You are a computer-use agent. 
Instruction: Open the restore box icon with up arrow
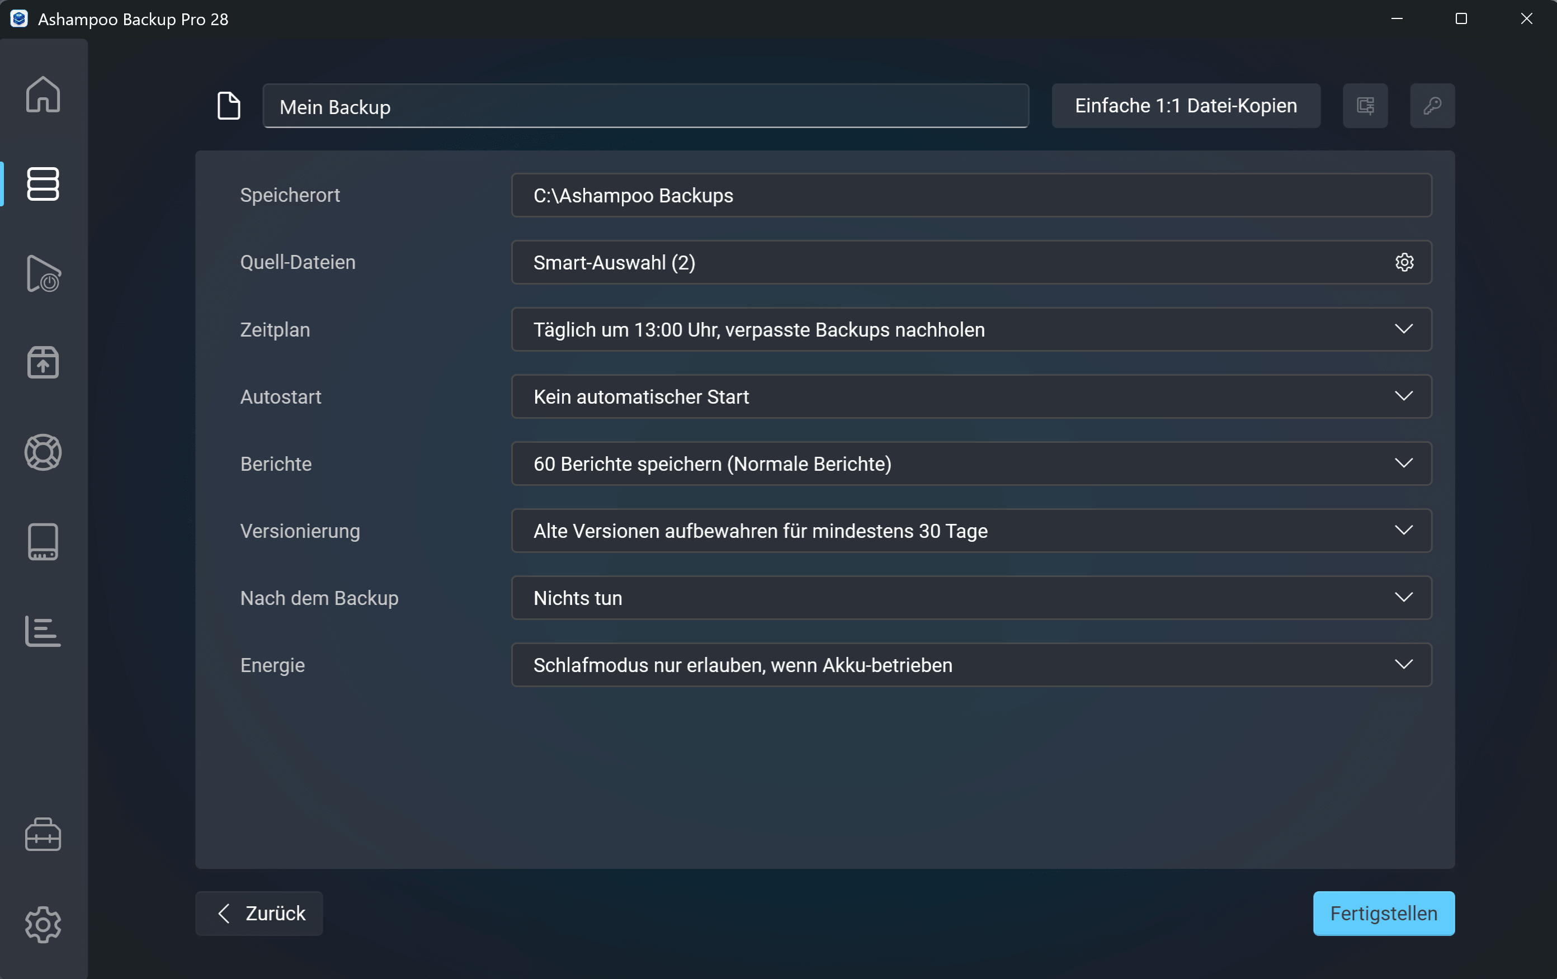pos(43,362)
